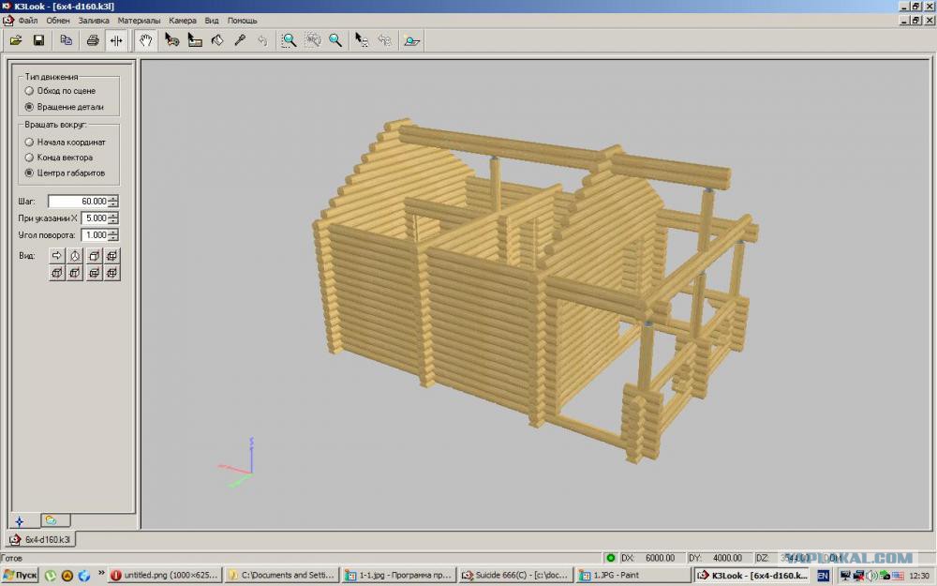Select the eyedropper material picker tool
Image resolution: width=937 pixels, height=586 pixels.
240,40
